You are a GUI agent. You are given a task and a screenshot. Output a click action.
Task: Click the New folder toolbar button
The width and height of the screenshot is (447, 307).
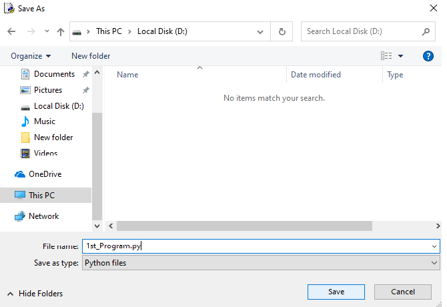point(91,56)
